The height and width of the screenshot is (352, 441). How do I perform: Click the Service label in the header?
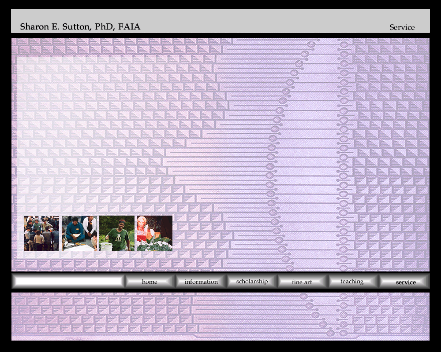[402, 27]
